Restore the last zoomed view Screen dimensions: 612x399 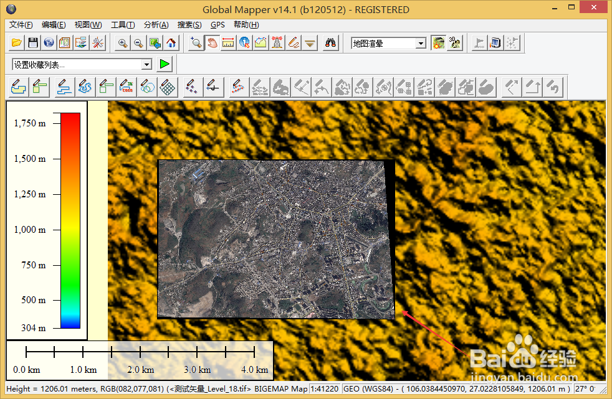pyautogui.click(x=155, y=43)
